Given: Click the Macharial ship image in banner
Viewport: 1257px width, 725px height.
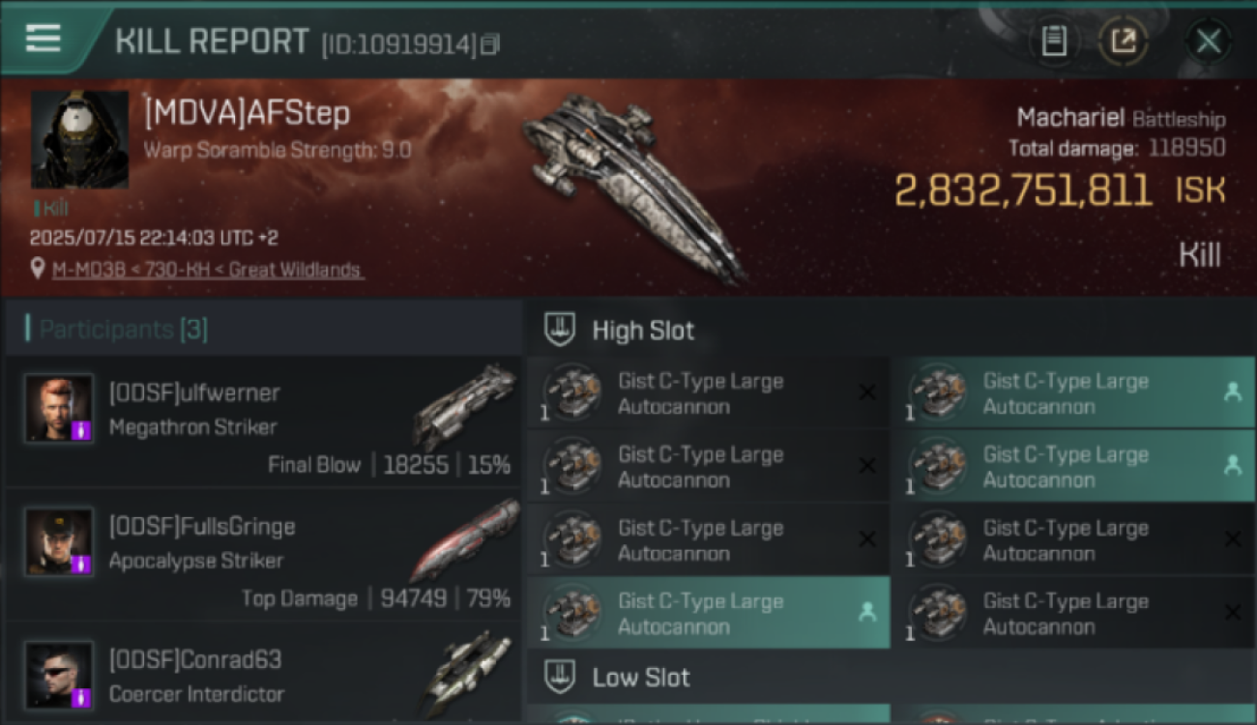Looking at the screenshot, I should pyautogui.click(x=635, y=188).
